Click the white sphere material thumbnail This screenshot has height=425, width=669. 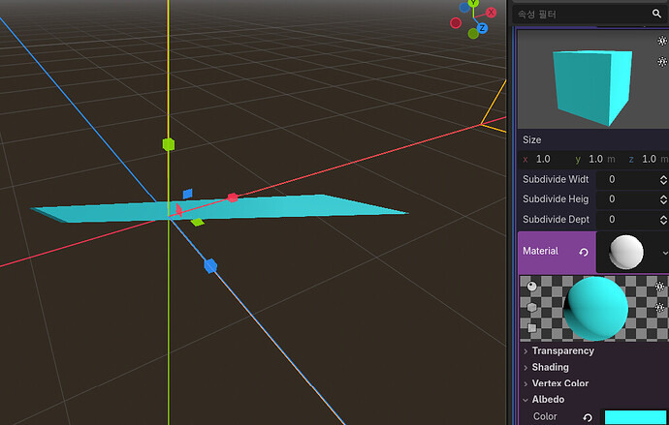click(x=626, y=252)
